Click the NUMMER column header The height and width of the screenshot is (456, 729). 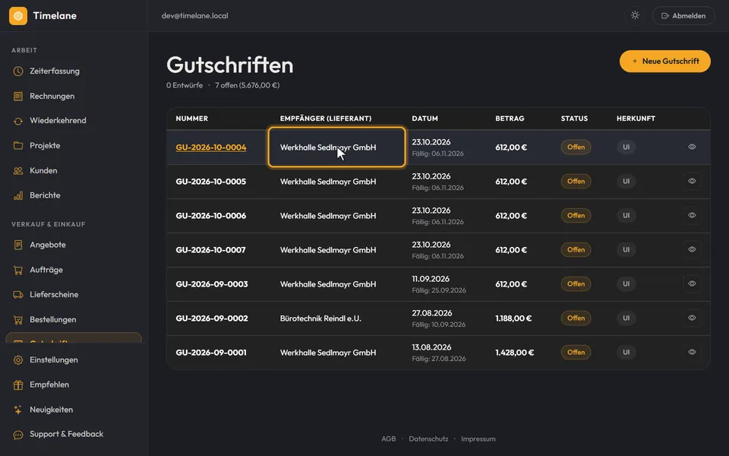click(191, 119)
